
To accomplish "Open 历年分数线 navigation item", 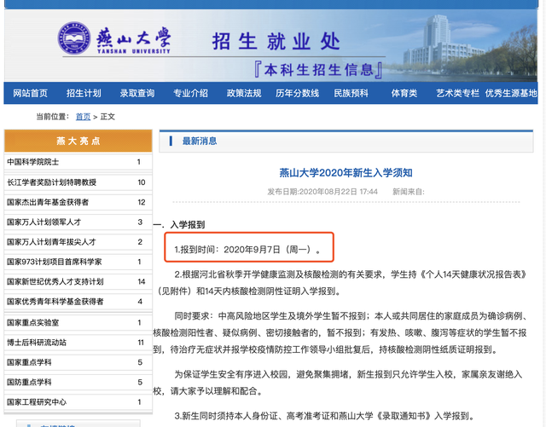I will tap(298, 93).
